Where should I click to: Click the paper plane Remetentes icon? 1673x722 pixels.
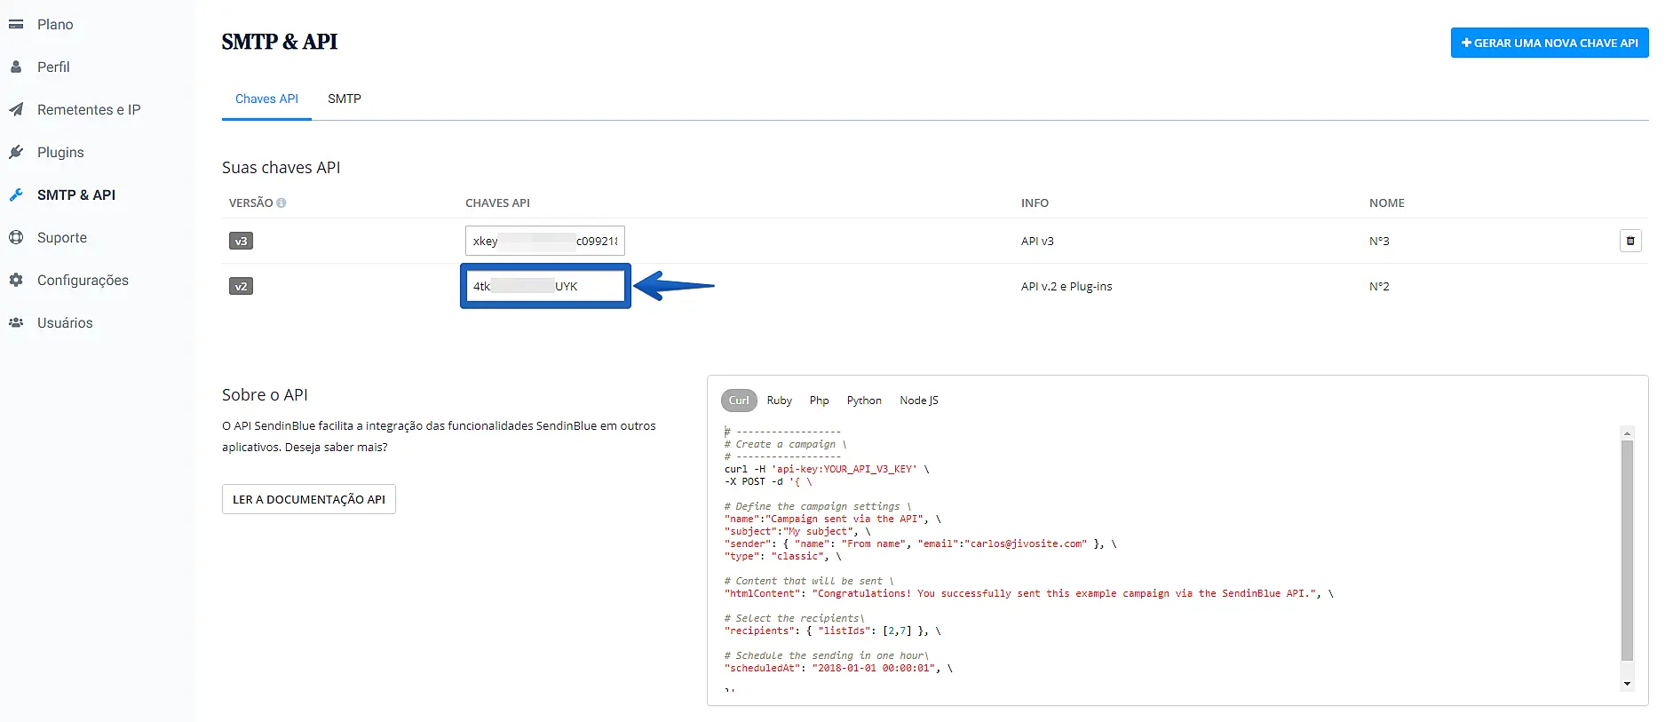coord(16,110)
